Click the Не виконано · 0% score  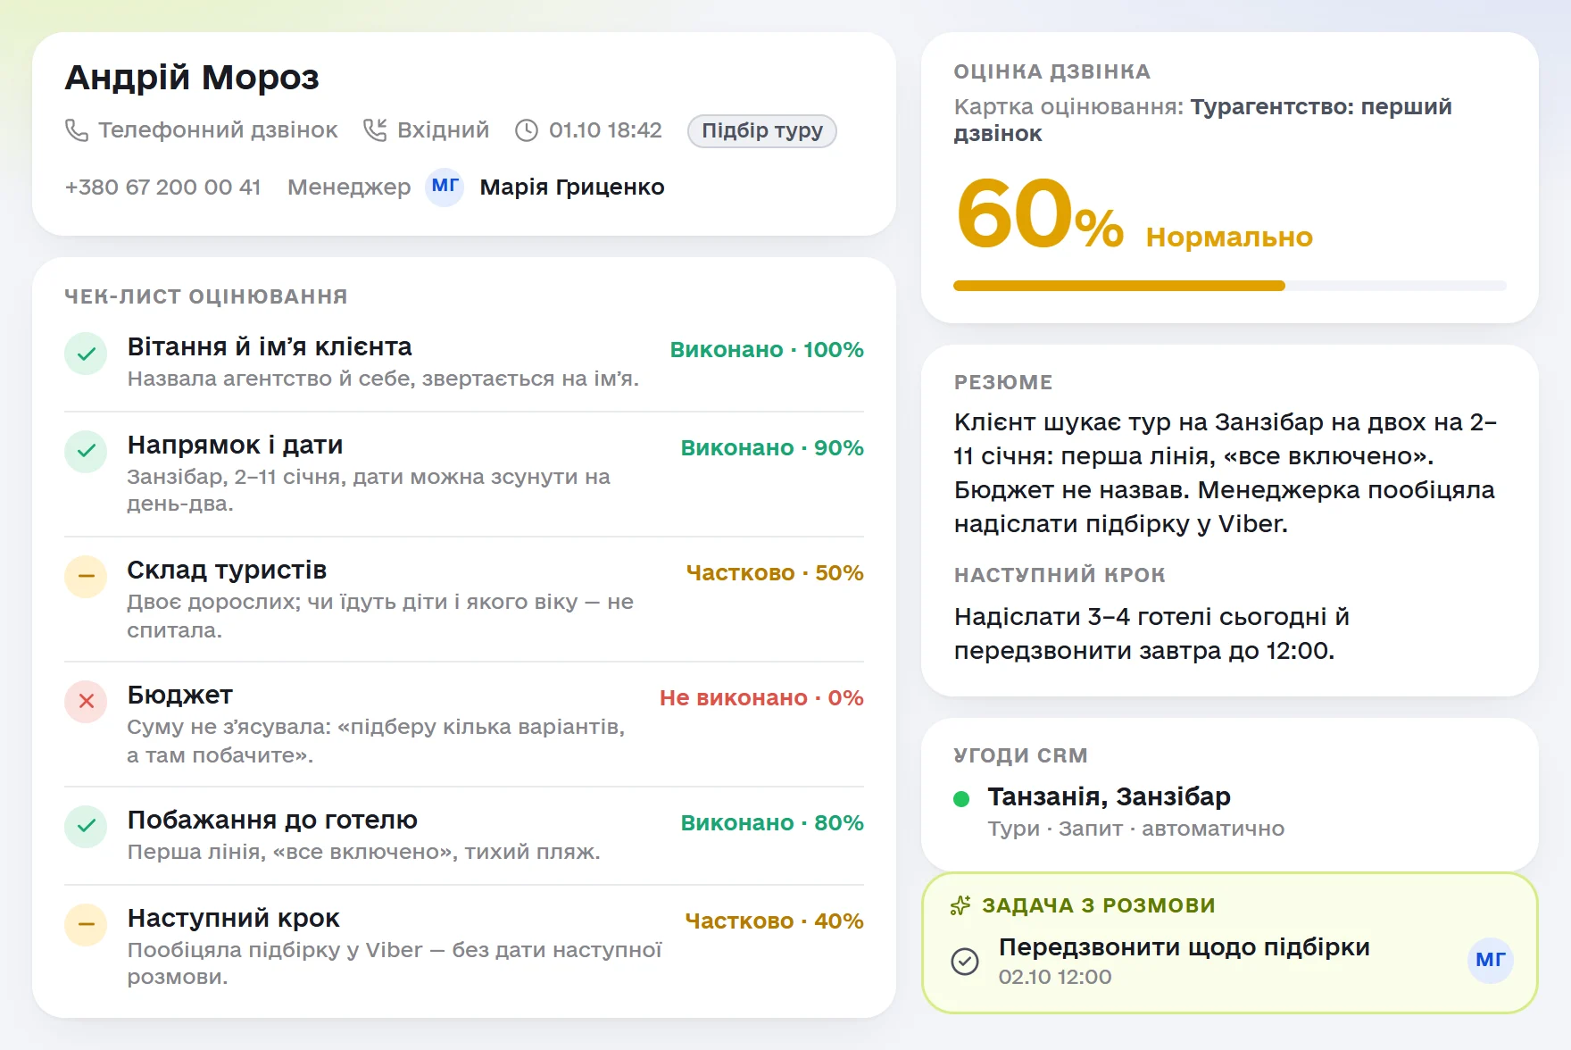(x=761, y=697)
